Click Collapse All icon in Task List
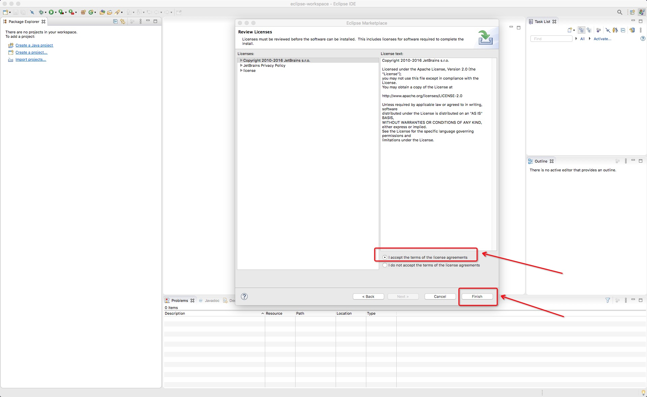The height and width of the screenshot is (397, 647). coord(623,30)
